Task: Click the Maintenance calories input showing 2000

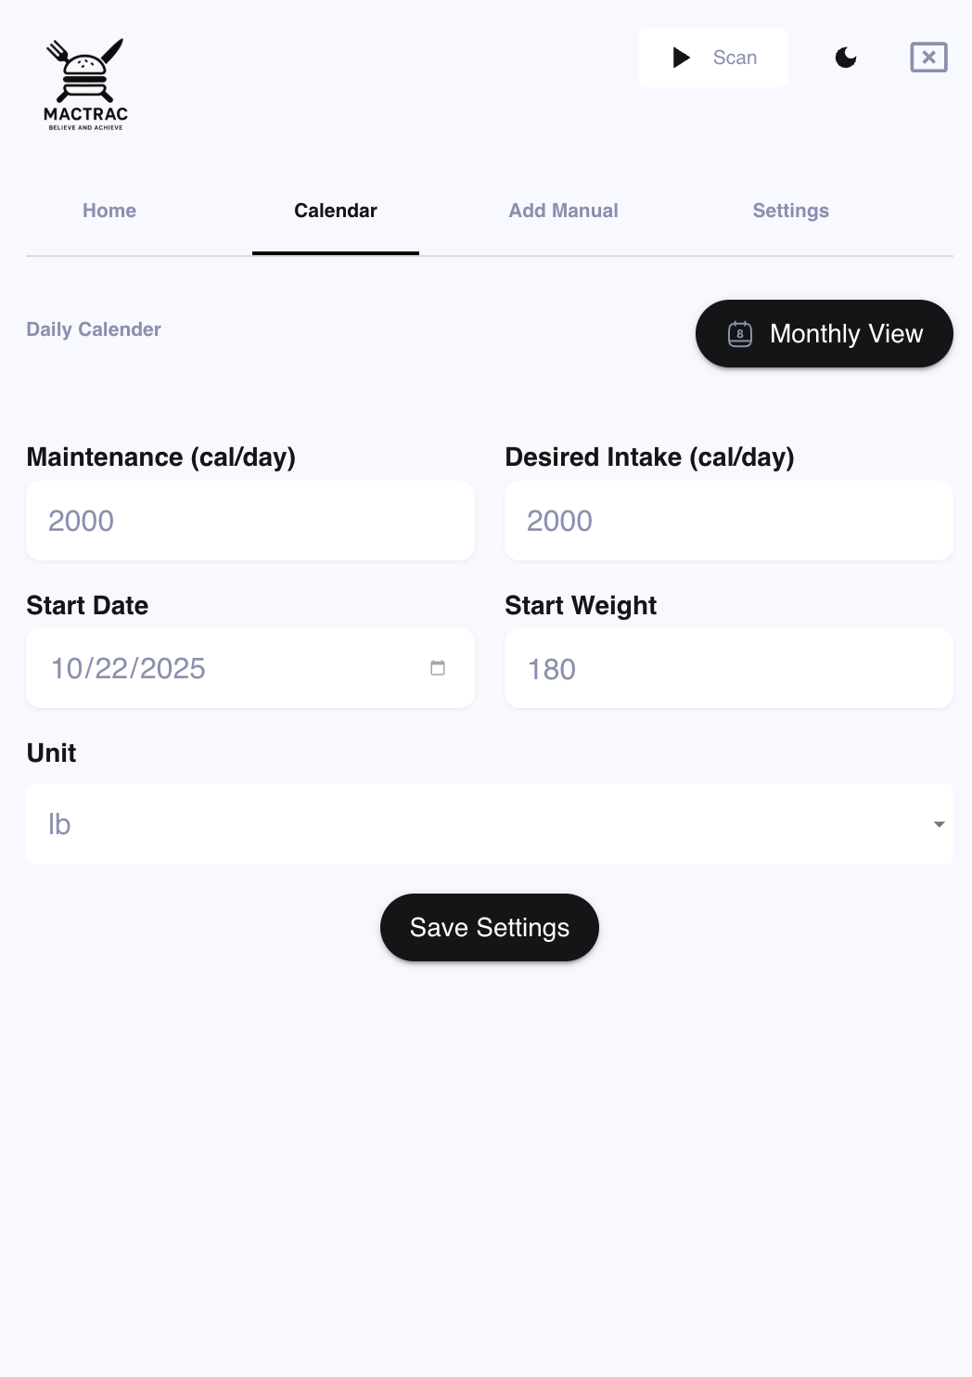Action: 249,521
